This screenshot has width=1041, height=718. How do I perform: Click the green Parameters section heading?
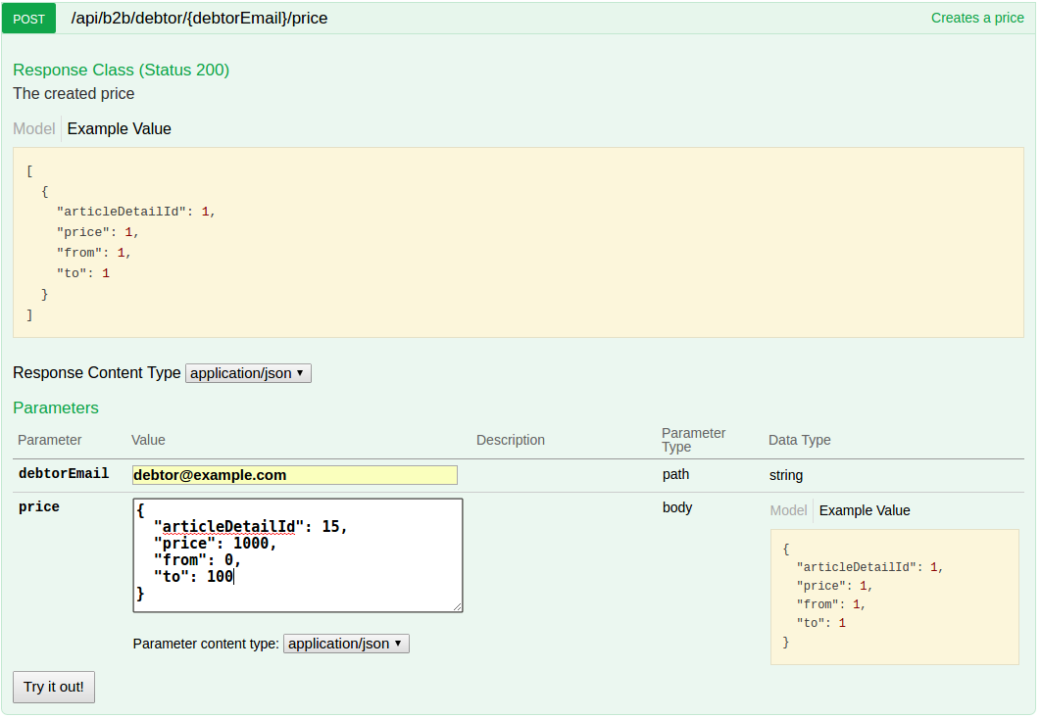pos(56,408)
